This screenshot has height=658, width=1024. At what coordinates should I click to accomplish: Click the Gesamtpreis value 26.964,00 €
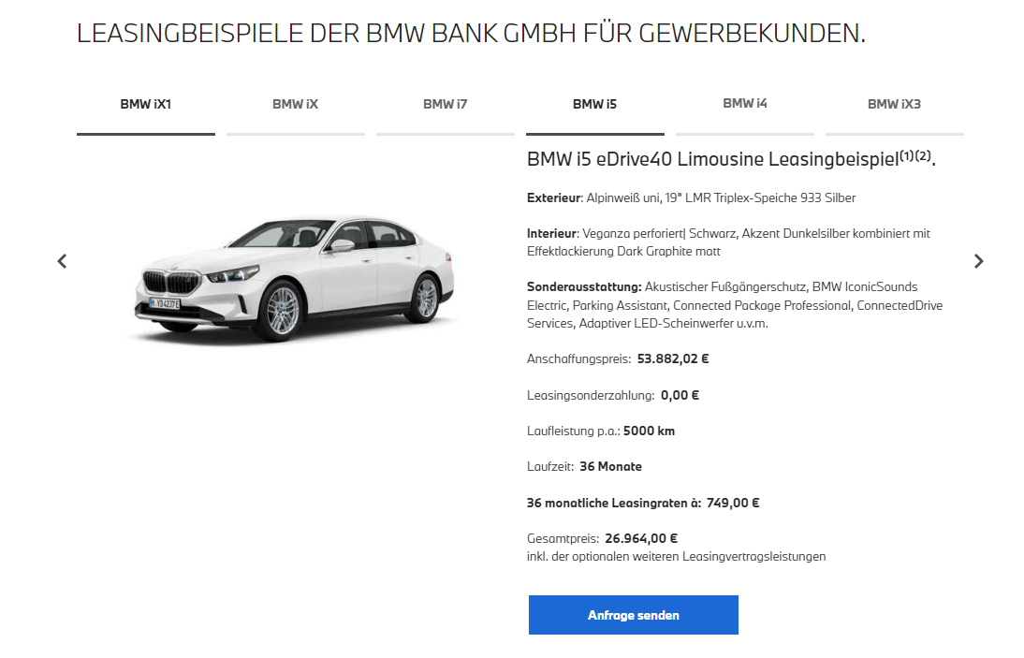pyautogui.click(x=641, y=539)
